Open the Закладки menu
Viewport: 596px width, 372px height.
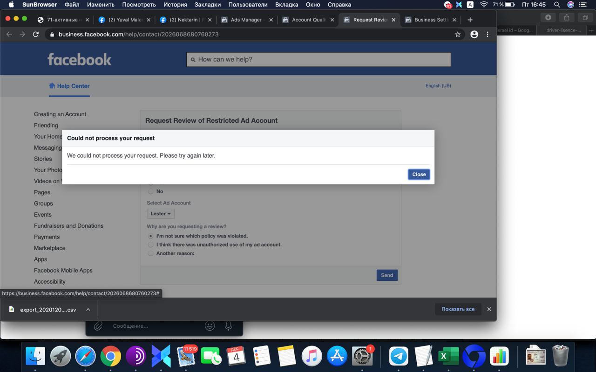click(208, 5)
